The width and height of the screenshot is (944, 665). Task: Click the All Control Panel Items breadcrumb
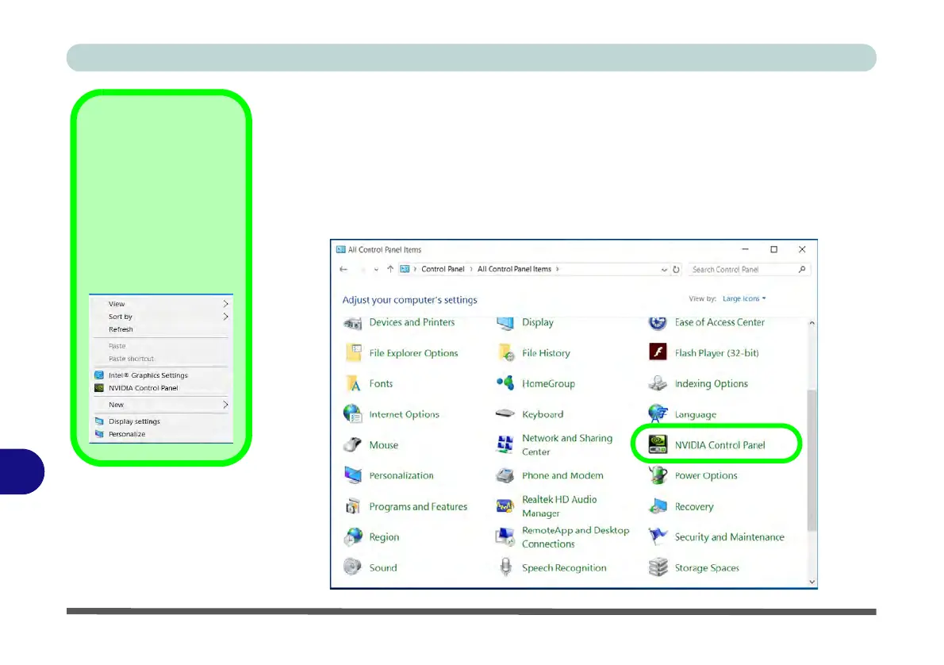(514, 269)
